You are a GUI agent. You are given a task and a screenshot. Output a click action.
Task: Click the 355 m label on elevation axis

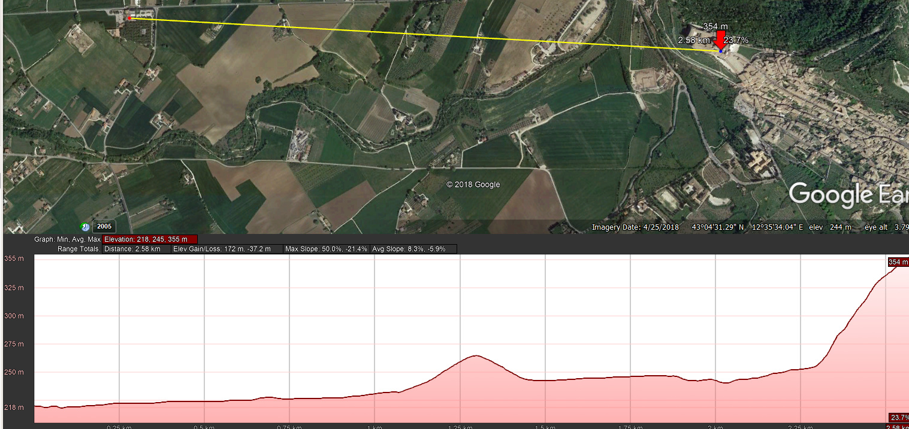pos(14,258)
